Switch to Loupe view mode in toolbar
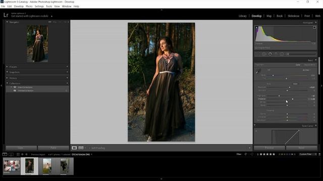This screenshot has width=323, height=181. tap(74, 148)
